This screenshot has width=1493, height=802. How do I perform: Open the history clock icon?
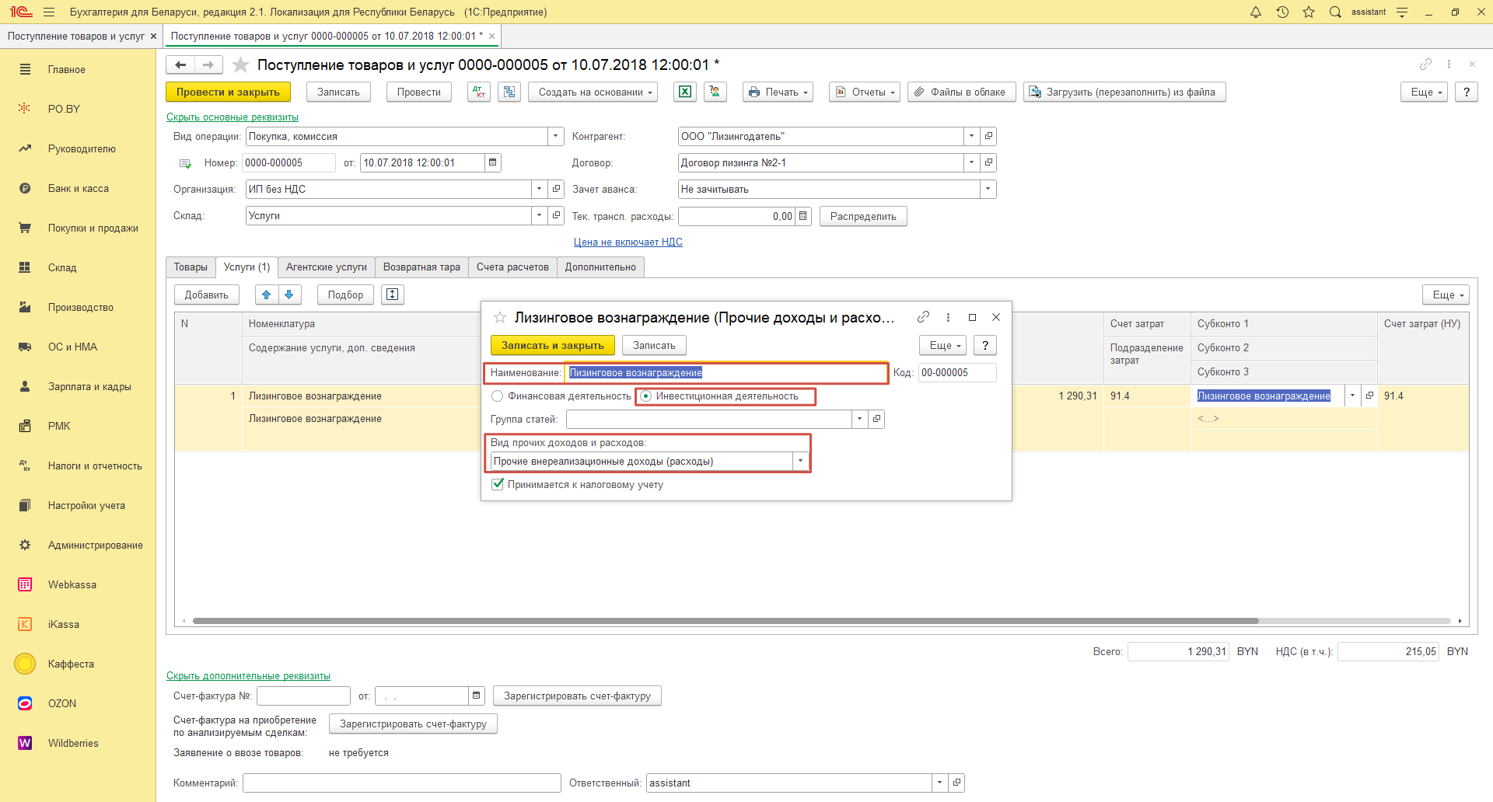1282,12
